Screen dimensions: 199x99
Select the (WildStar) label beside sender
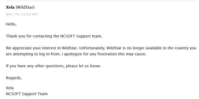[25, 7]
